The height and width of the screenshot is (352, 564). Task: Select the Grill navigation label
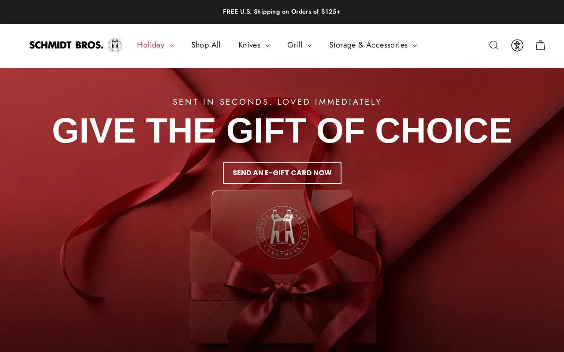(x=295, y=45)
